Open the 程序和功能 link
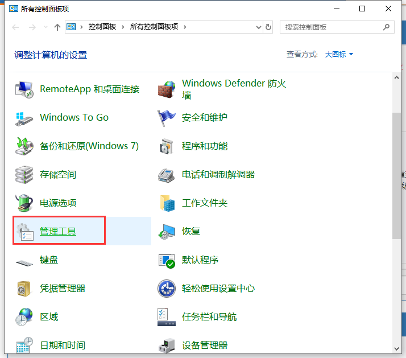Screen dimensions: 406x358 [205, 146]
